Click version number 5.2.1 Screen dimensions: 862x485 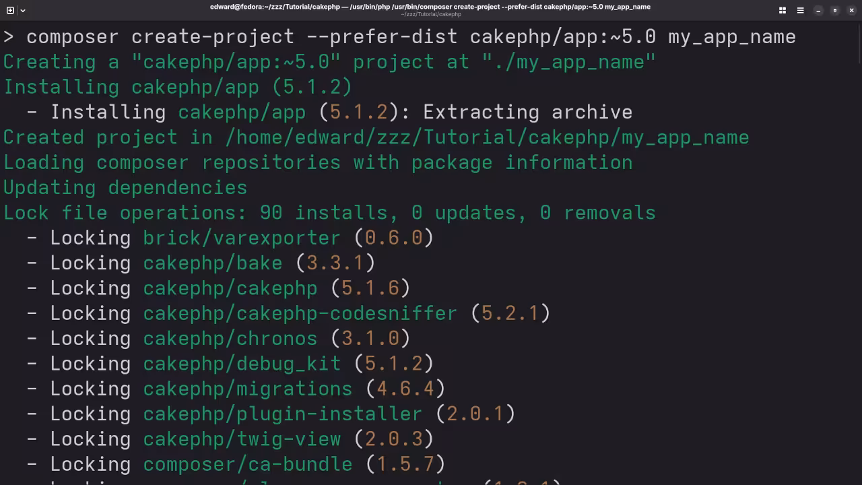click(510, 313)
